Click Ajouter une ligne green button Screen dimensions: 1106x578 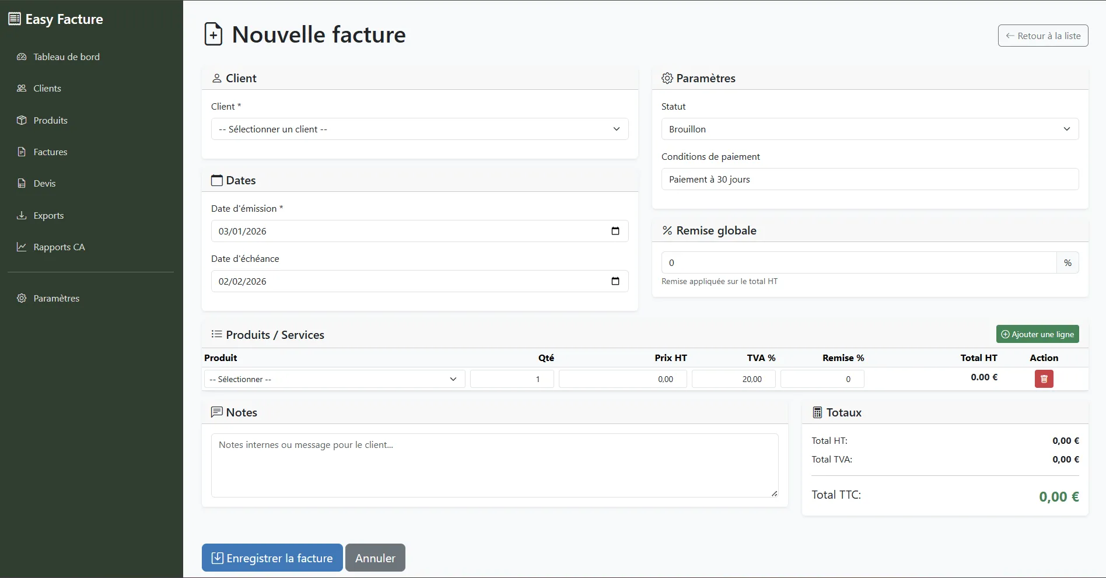[1037, 334]
